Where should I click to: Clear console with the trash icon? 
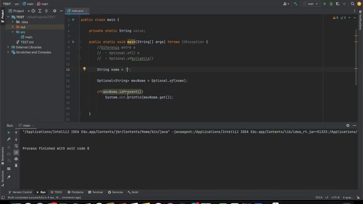[16, 165]
